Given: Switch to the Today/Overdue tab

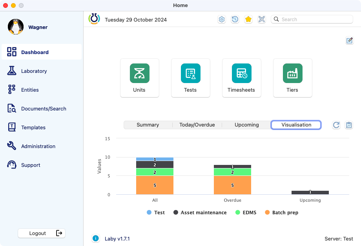Looking at the screenshot, I should (197, 125).
